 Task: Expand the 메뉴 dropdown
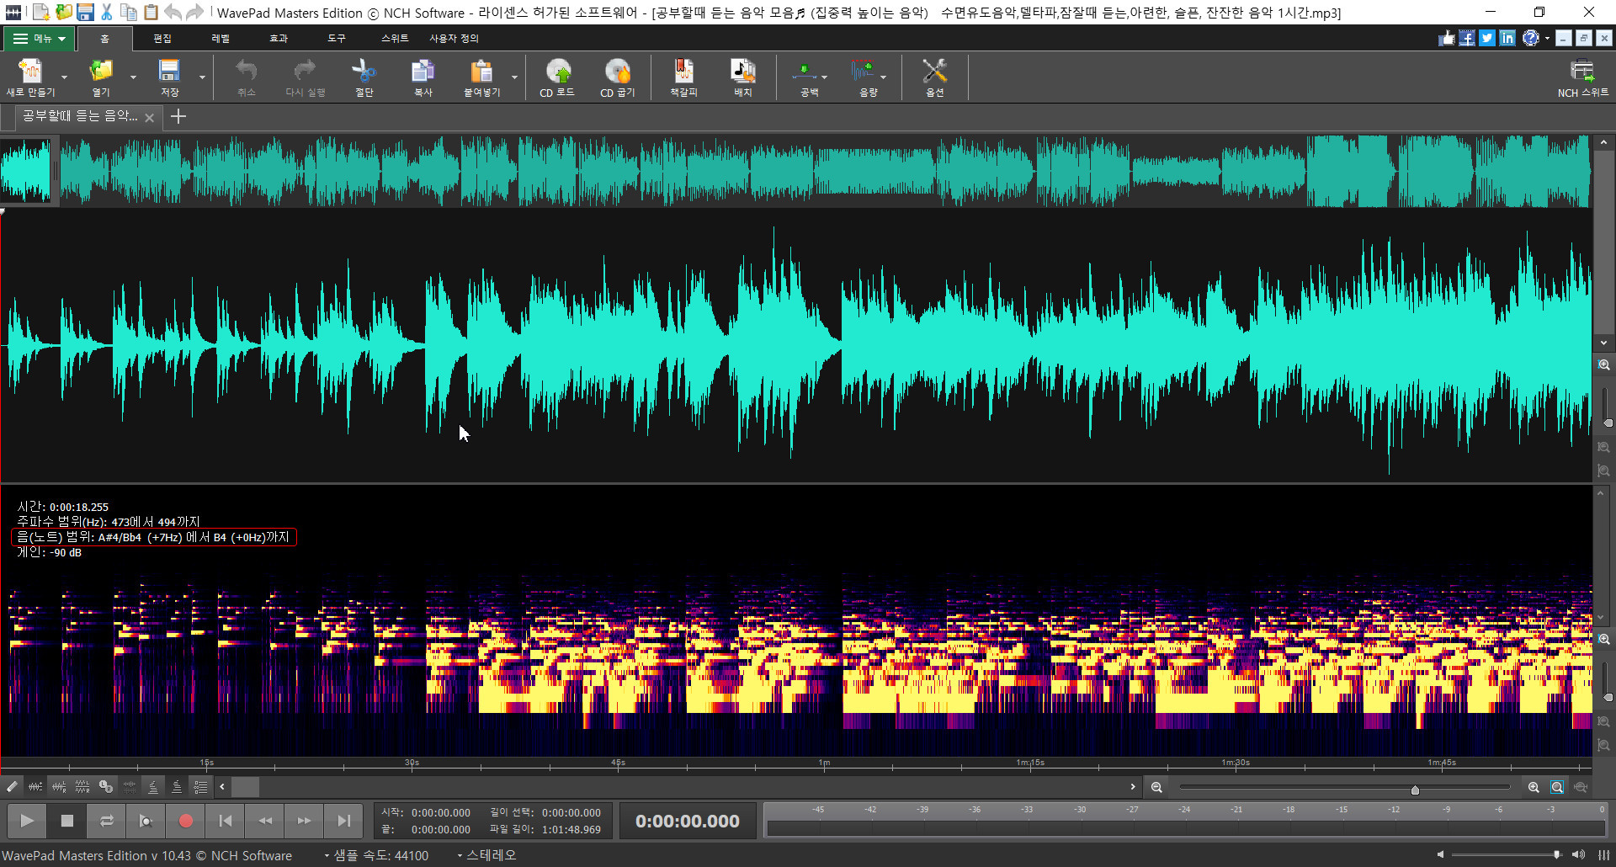[x=39, y=39]
